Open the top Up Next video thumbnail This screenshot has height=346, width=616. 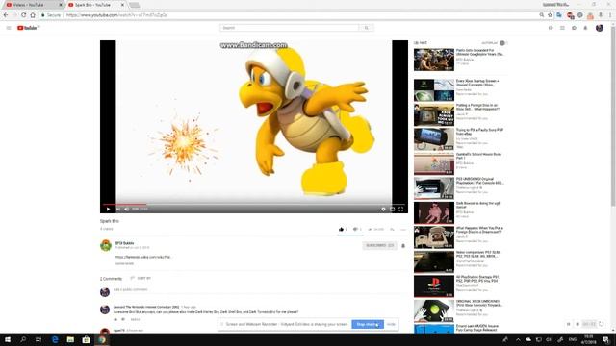click(x=434, y=60)
